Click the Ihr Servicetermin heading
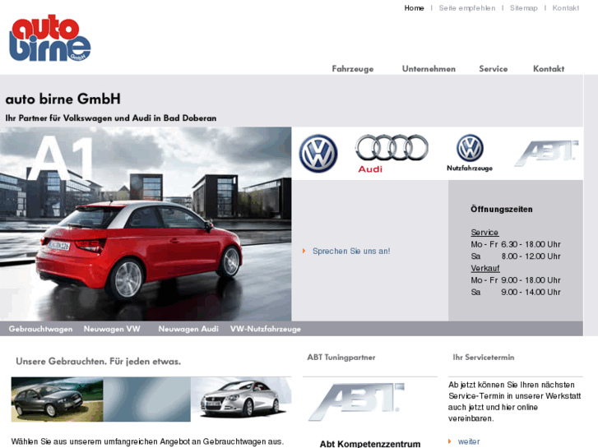This screenshot has width=598, height=448. pos(484,358)
